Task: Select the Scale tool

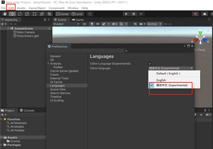Action: [27, 14]
